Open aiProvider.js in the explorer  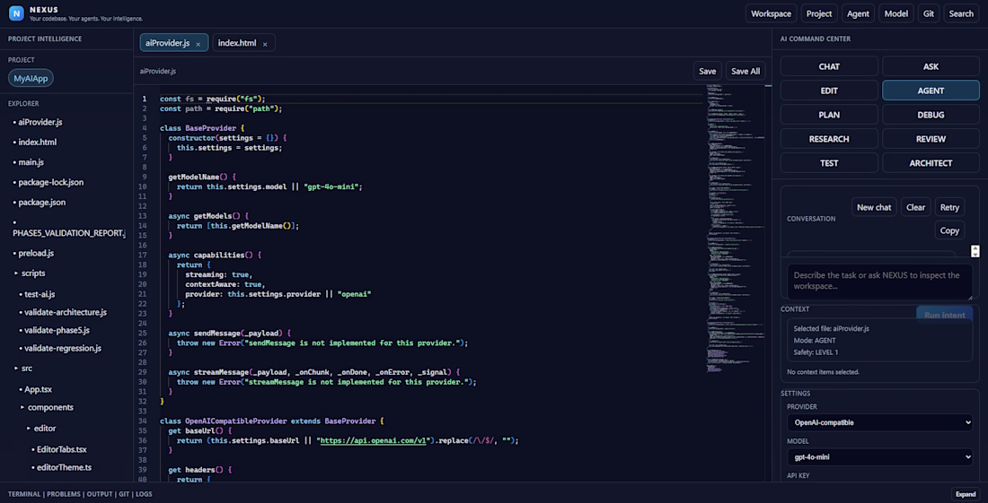pos(40,122)
